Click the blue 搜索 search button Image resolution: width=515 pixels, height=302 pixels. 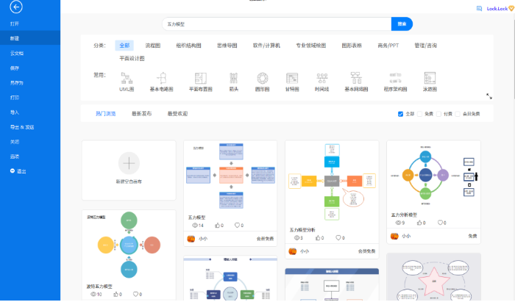coord(402,24)
